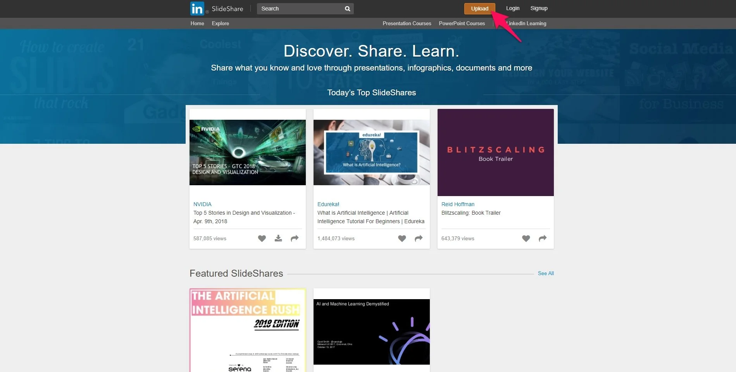Share the Edureka Artificial Intelligence slideshare
Screen dimensions: 736x372
click(419, 238)
